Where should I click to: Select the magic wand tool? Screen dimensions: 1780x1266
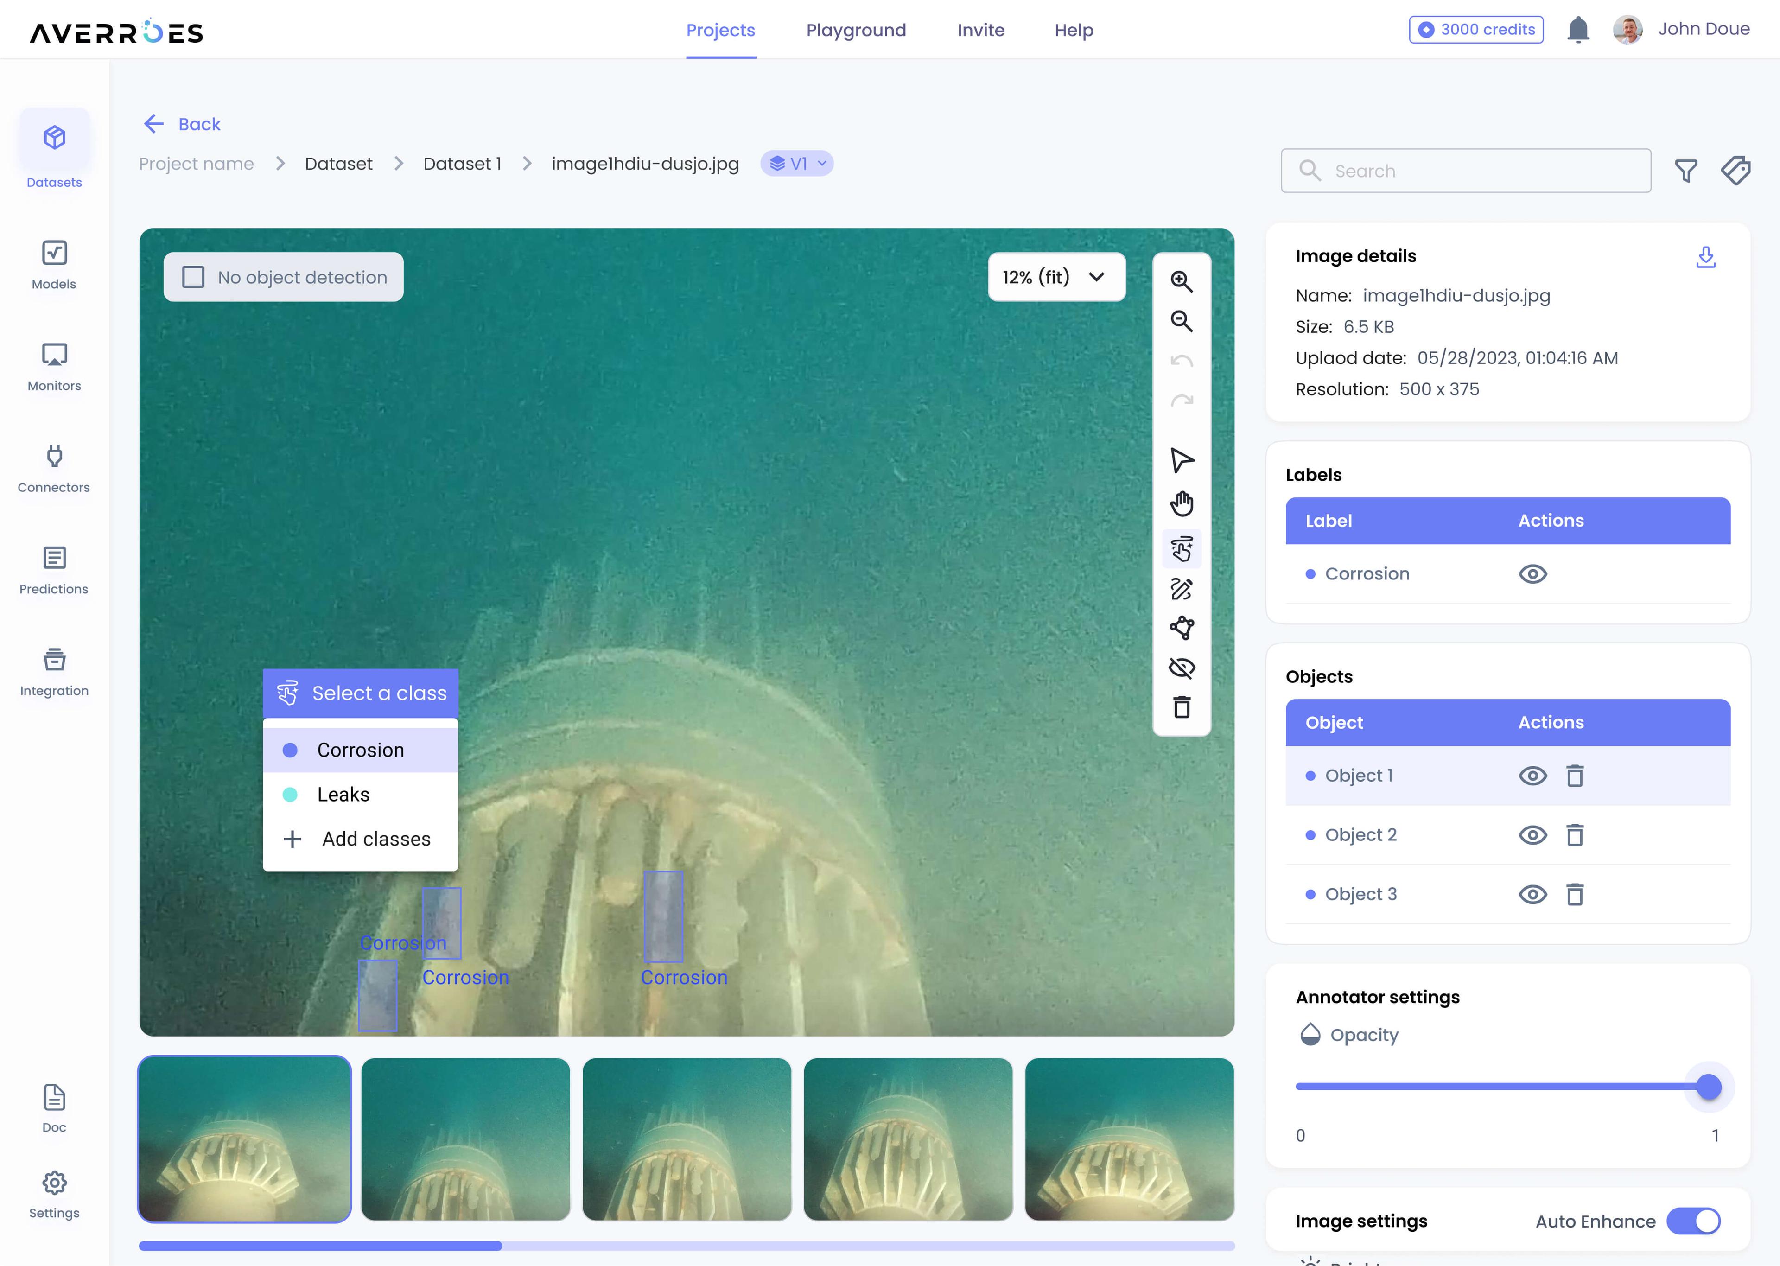coord(1181,548)
